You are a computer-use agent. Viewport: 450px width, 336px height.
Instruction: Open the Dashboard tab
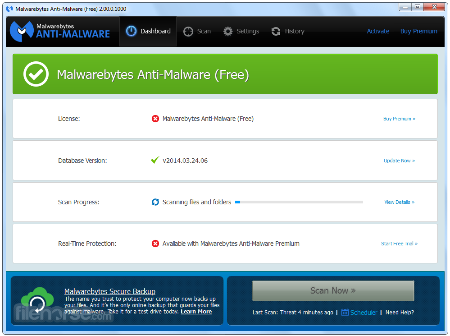148,31
